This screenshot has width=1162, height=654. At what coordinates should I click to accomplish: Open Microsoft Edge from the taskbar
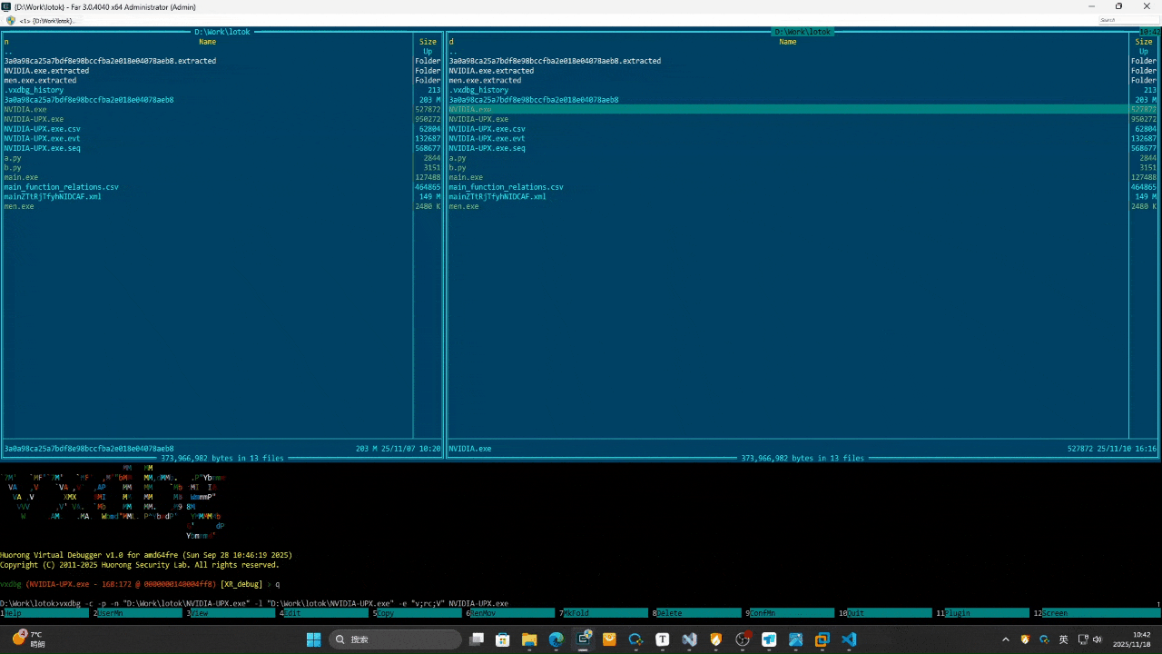point(556,639)
